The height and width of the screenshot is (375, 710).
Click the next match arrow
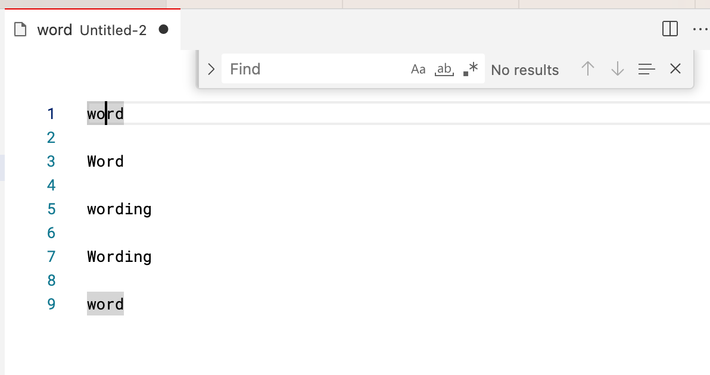[617, 69]
